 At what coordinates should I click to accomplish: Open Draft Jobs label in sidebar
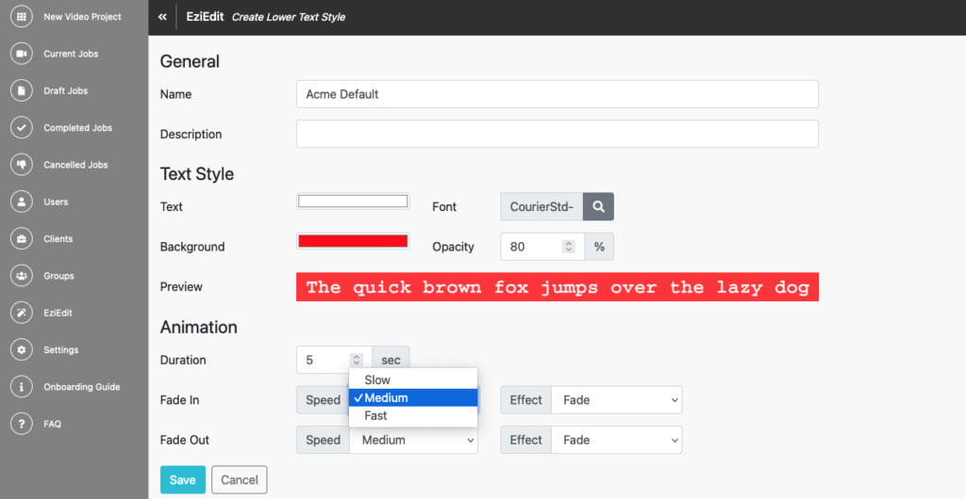tap(66, 91)
